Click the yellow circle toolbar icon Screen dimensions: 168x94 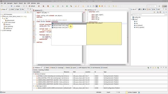99,6
